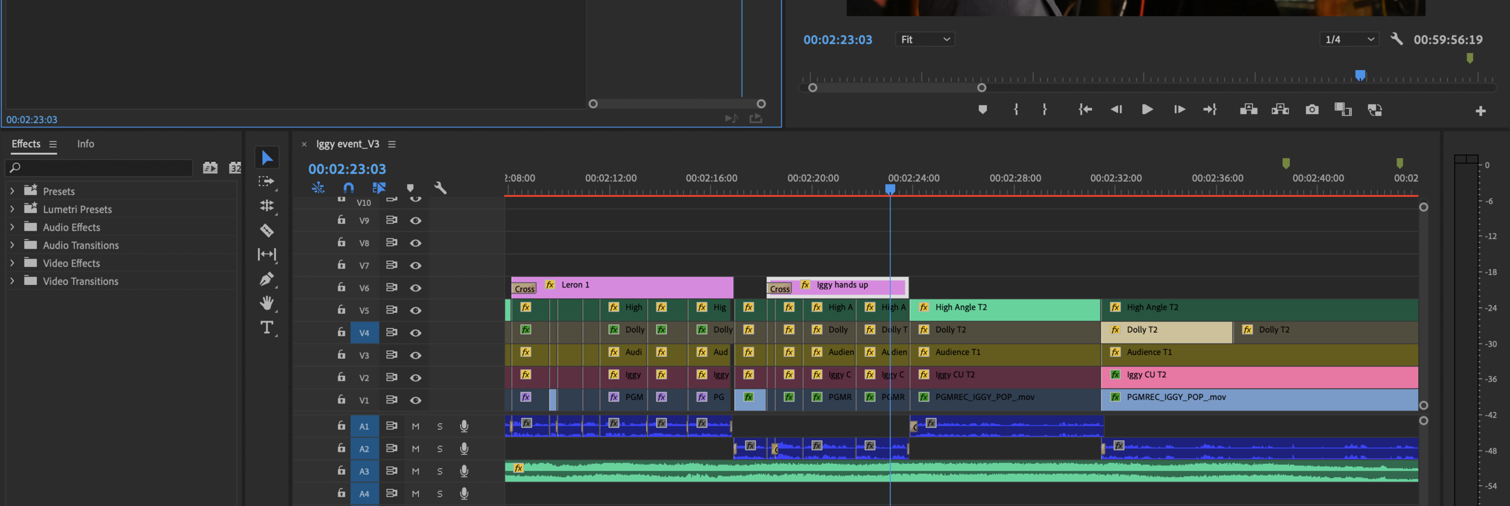Select the Hand tool
Image resolution: width=1510 pixels, height=506 pixels.
[267, 303]
